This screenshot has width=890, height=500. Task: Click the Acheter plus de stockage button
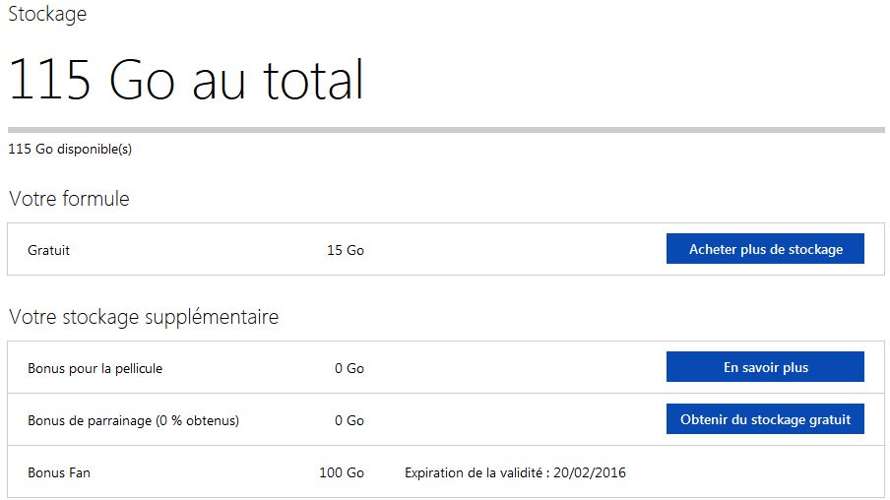[765, 249]
